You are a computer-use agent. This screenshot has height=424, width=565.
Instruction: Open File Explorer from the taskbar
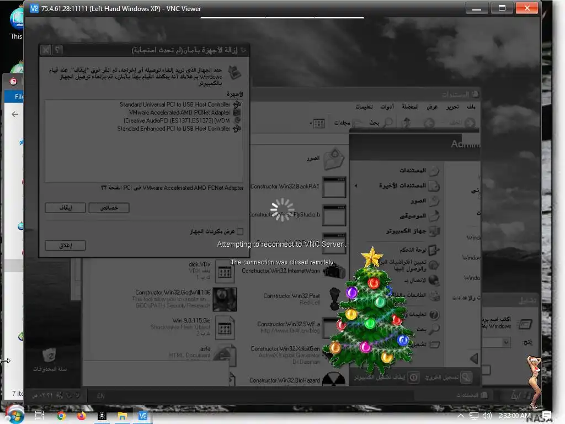[122, 416]
